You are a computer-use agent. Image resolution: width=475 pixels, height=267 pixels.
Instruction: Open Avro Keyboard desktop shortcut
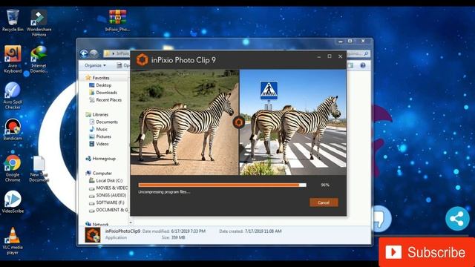point(13,59)
